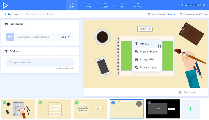The height and width of the screenshot is (120, 209).
Task: Click the Stock Image icon
Action: [x=136, y=67]
